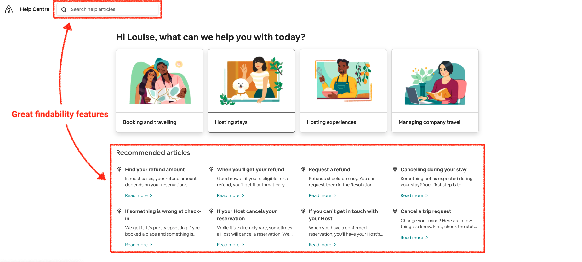The width and height of the screenshot is (582, 262).
Task: Click the lightbulb icon beside When you'll get your refund
Action: 211,169
